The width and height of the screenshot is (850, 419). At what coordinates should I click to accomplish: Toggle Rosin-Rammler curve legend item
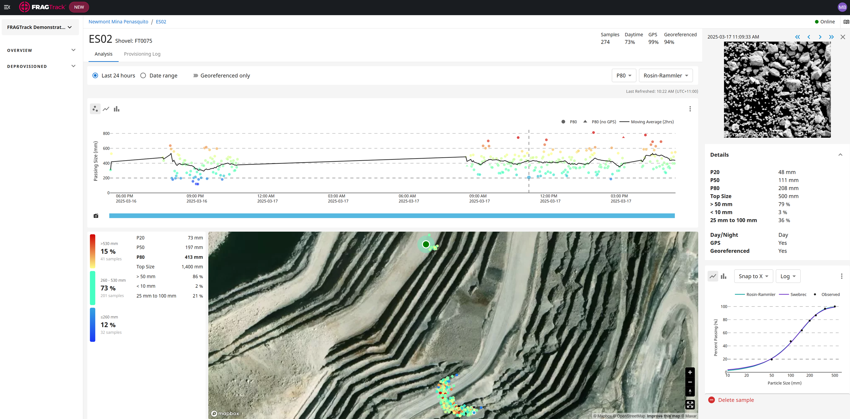[x=755, y=295]
